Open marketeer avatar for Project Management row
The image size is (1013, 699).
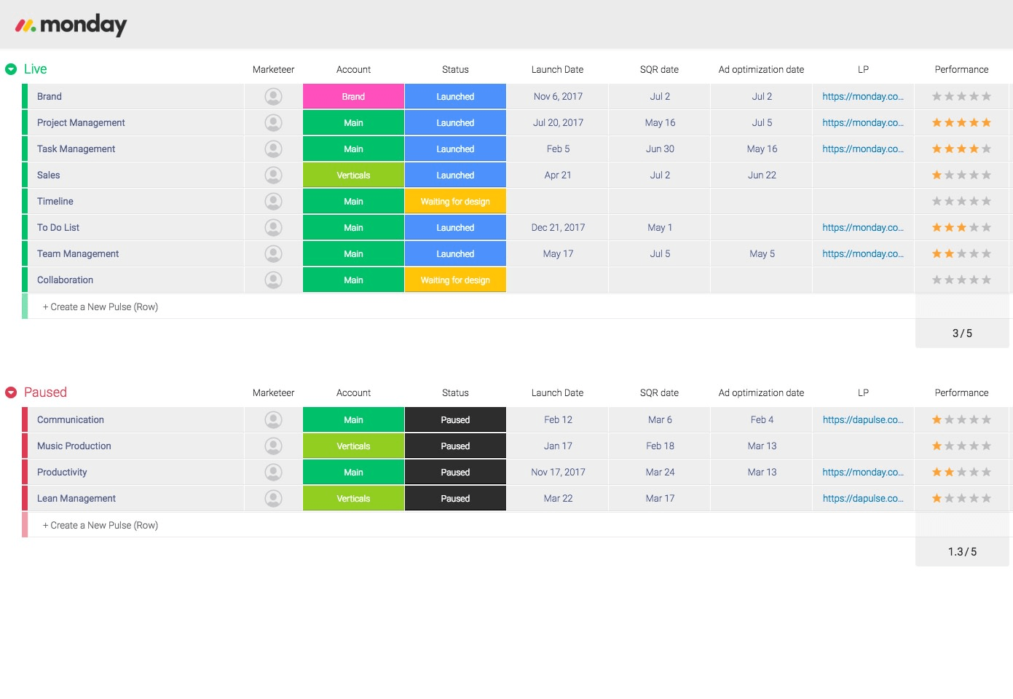tap(273, 122)
